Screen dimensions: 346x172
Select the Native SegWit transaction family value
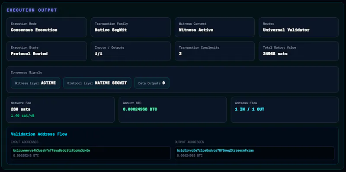111,30
